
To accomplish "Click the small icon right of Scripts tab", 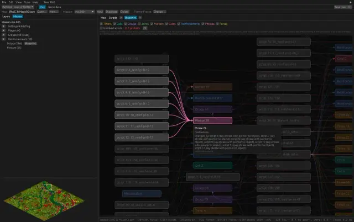I will coord(121,18).
